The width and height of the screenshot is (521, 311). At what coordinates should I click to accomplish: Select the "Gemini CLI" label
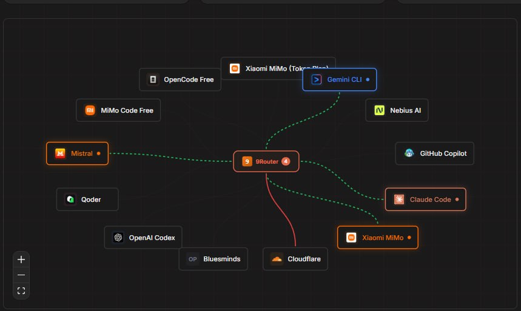tap(345, 80)
